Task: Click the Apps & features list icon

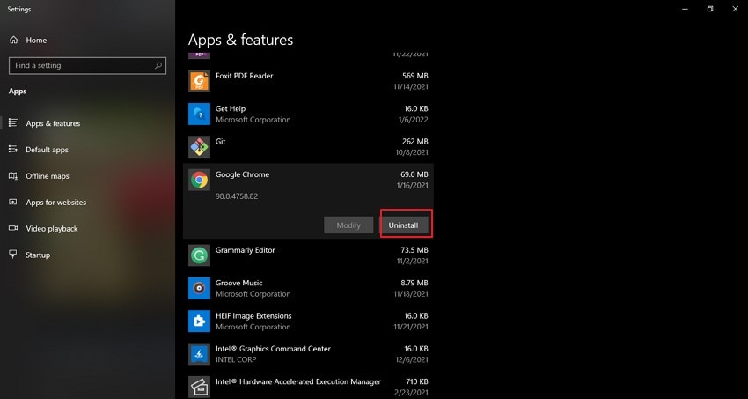Action: [x=13, y=123]
